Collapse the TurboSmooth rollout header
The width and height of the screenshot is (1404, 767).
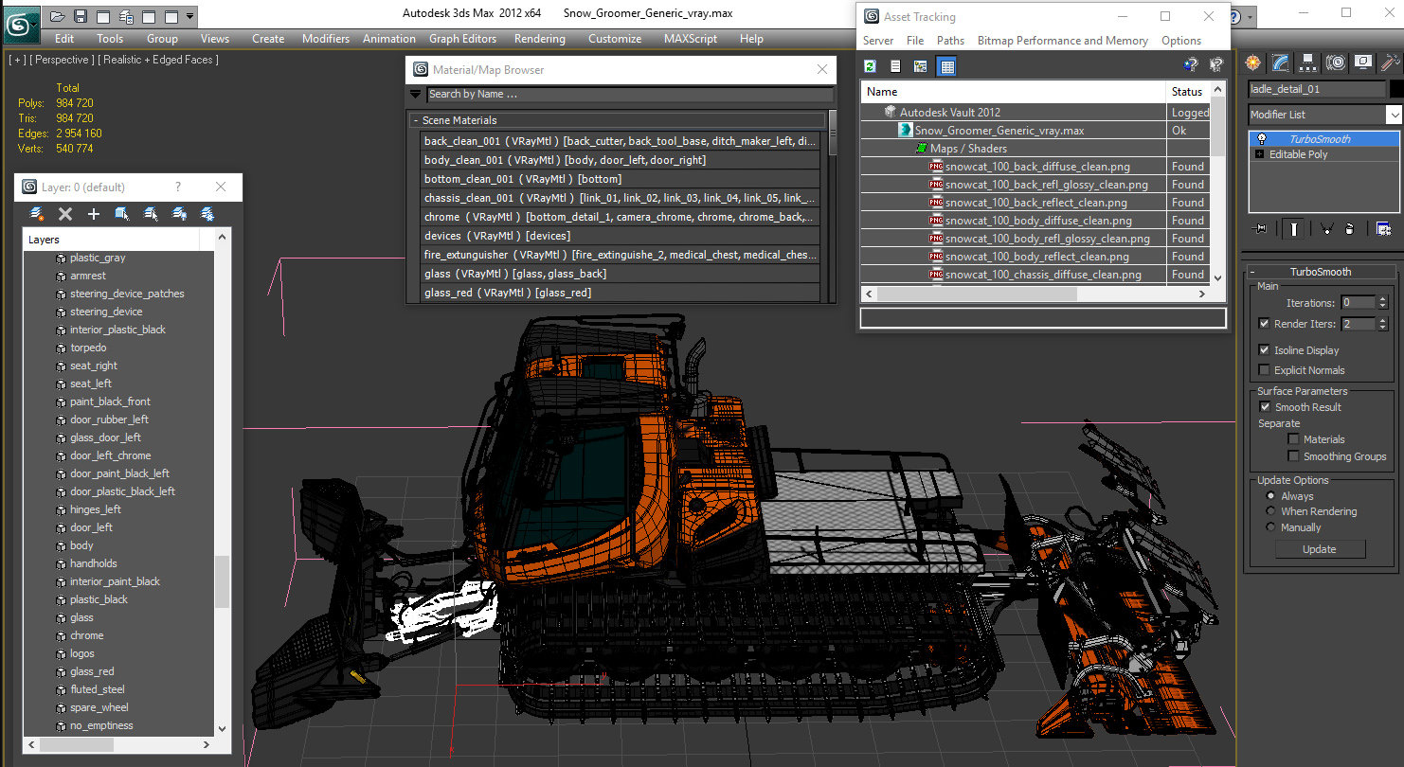(1321, 272)
